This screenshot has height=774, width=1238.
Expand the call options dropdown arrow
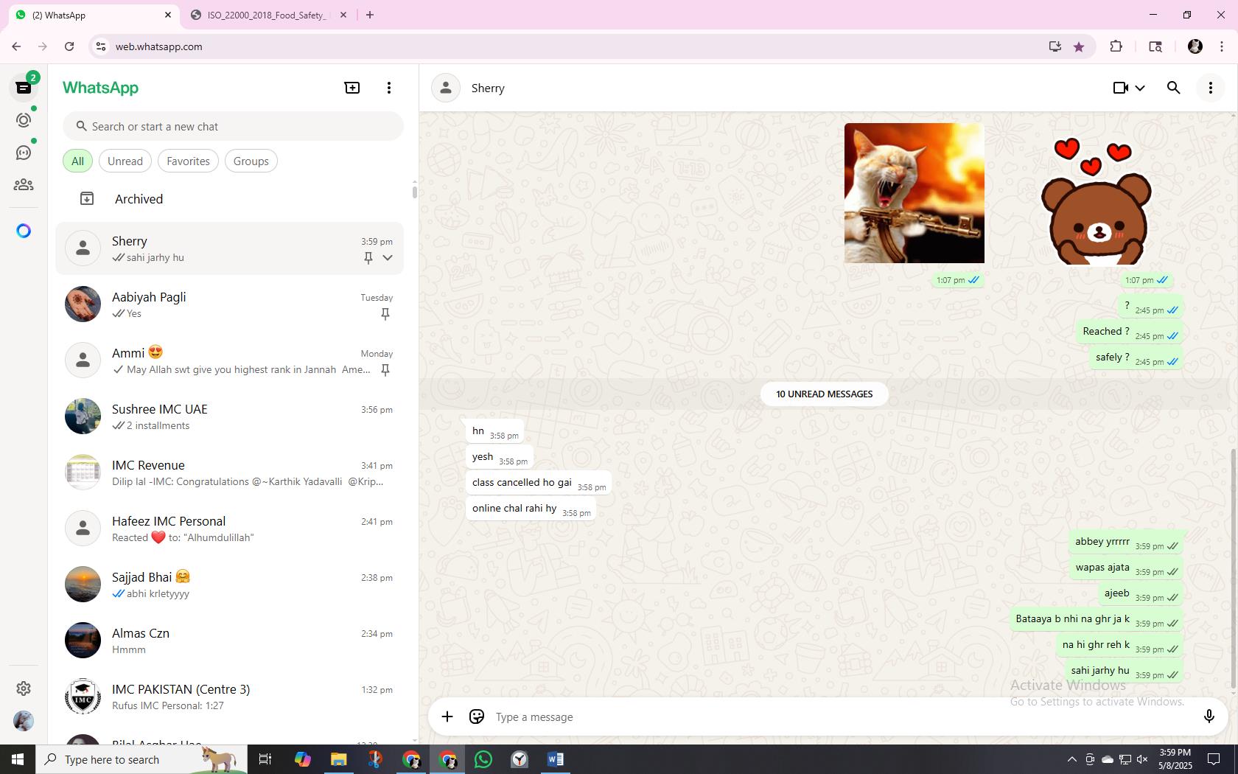[x=1140, y=88]
